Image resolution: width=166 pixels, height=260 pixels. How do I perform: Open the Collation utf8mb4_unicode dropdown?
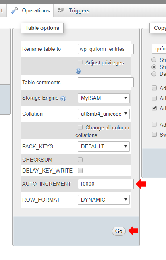(104, 114)
